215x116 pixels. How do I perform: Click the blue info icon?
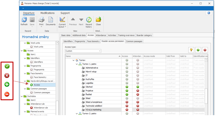point(209,13)
